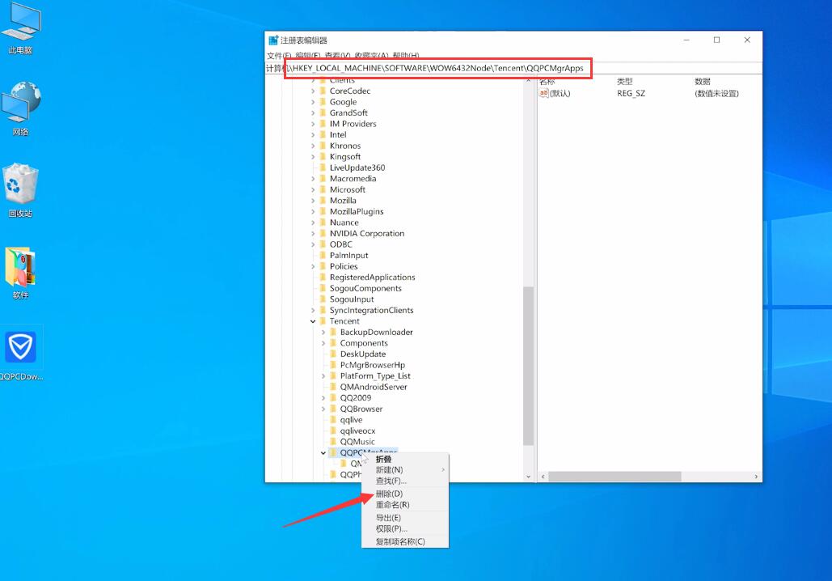Select the Components subkey label
832x581 pixels.
364,343
